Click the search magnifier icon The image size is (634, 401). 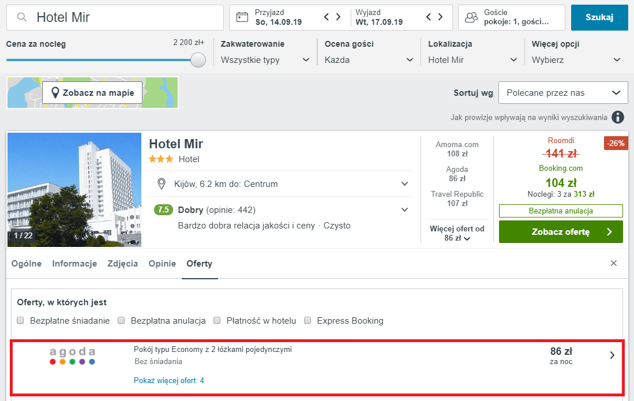pyautogui.click(x=22, y=17)
